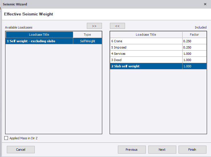The height and width of the screenshot is (157, 211).
Task: Click the Factor column header
Action: (x=194, y=35)
